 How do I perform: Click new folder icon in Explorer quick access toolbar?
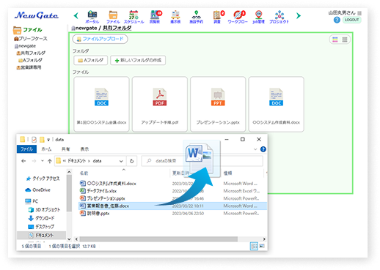[x=42, y=140]
